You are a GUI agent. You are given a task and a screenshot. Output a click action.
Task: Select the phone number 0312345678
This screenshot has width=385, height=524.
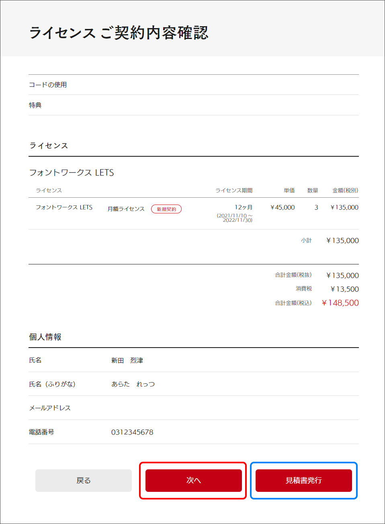coord(132,432)
